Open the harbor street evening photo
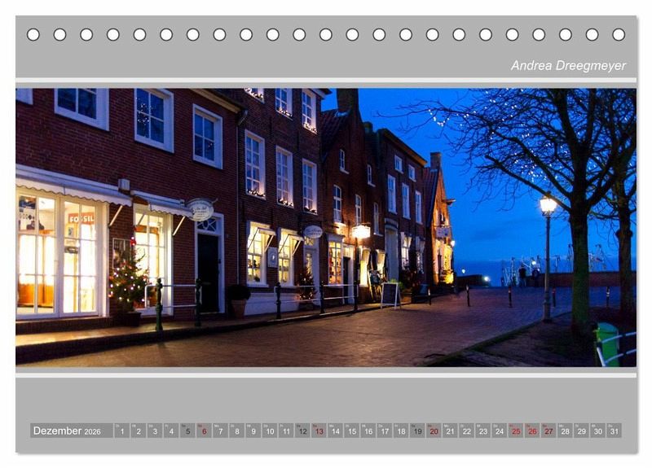Viewport: 652px width, 468px height. 326,227
